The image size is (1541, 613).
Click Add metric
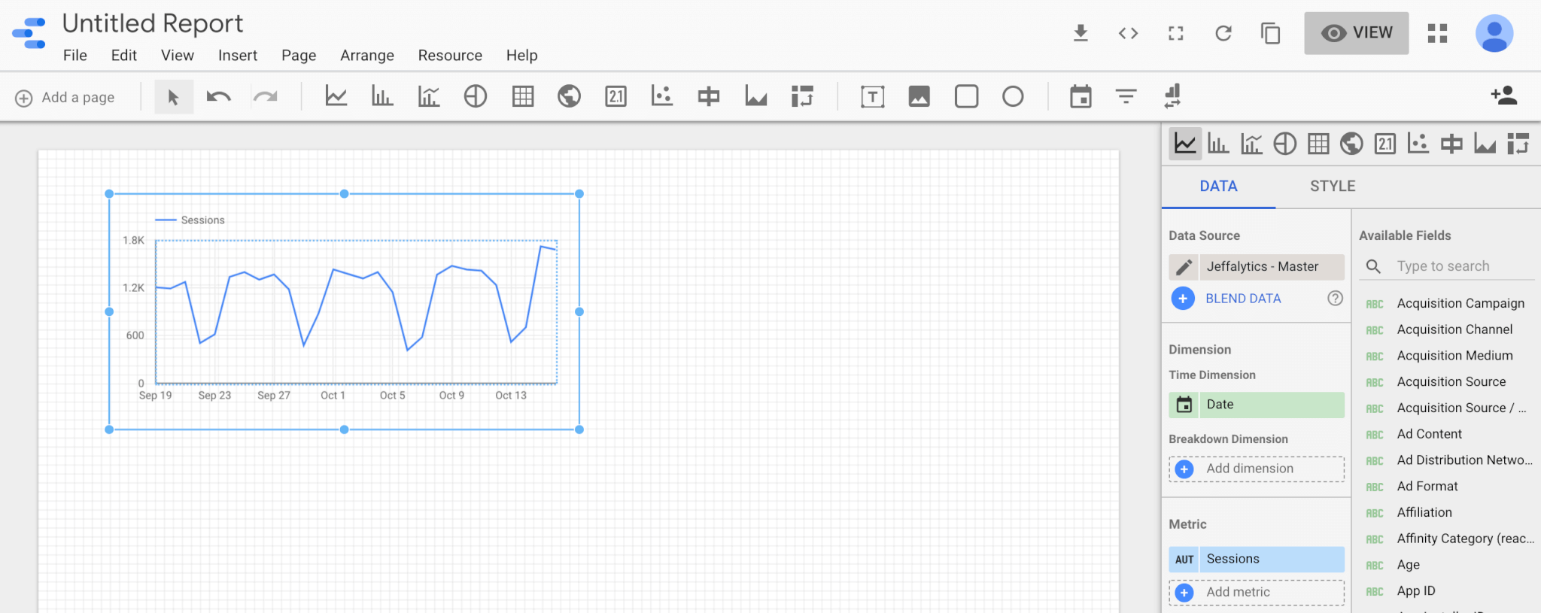click(x=1257, y=593)
